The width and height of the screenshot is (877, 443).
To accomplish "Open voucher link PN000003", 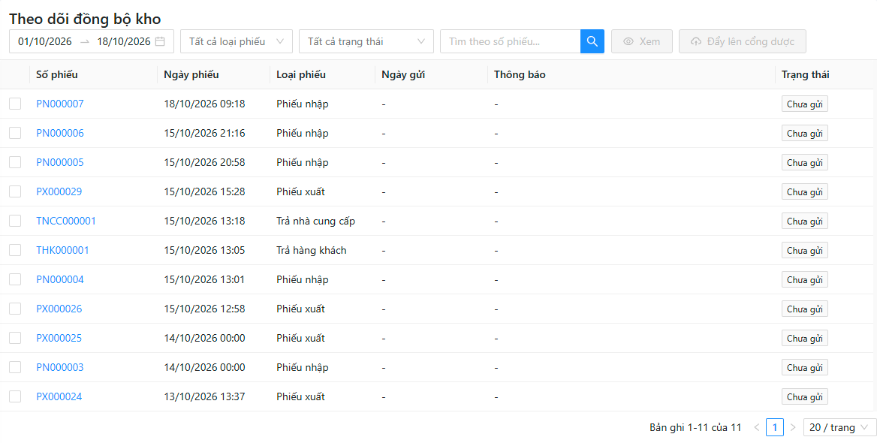I will [60, 367].
